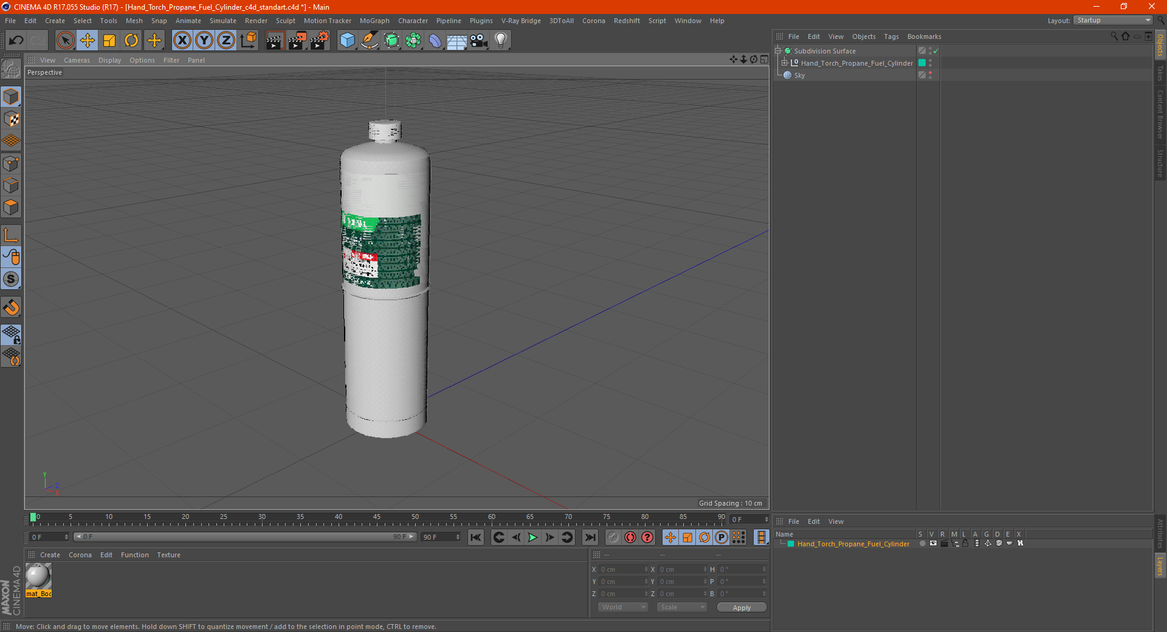Toggle layer Solo dot for Hand_Torch layer
The image size is (1167, 632).
click(922, 544)
